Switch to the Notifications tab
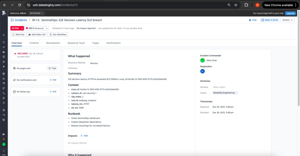The width and height of the screenshot is (300, 156). [114, 43]
